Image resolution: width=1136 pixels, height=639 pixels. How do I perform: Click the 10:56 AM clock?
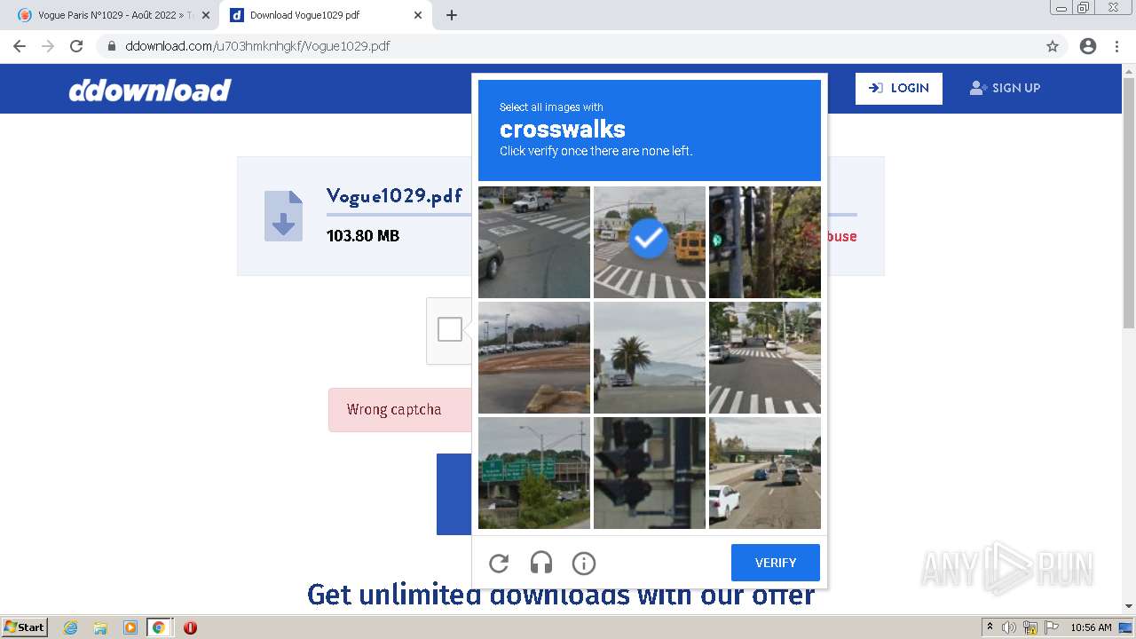click(x=1091, y=627)
